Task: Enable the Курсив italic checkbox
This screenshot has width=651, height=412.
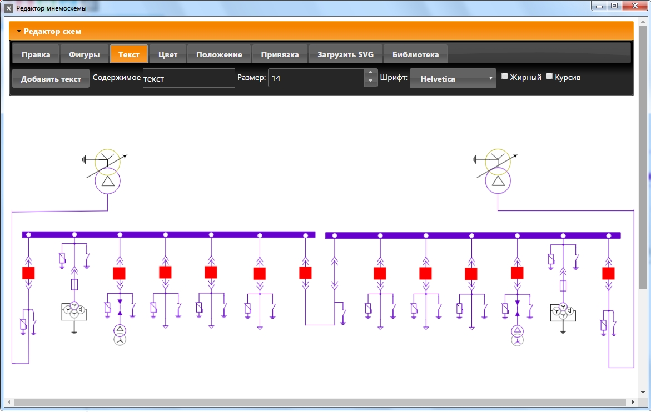Action: click(549, 76)
